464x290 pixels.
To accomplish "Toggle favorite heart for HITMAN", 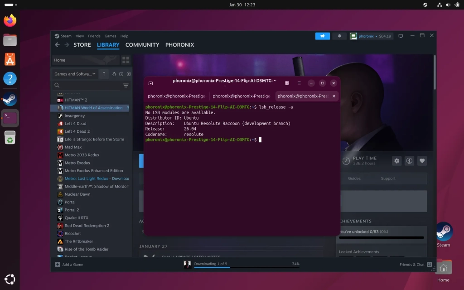I will point(422,161).
